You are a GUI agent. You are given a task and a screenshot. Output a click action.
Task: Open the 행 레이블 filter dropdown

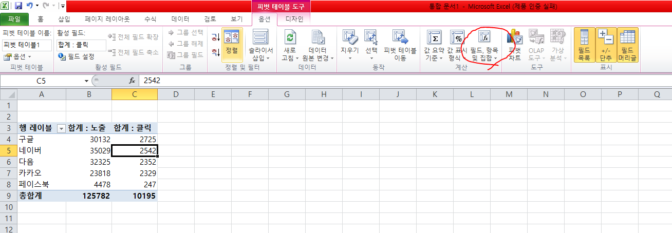tap(61, 128)
